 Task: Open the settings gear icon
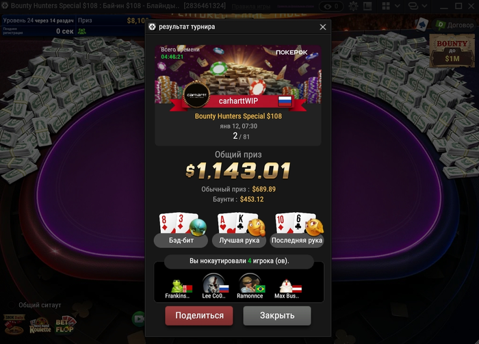click(354, 6)
